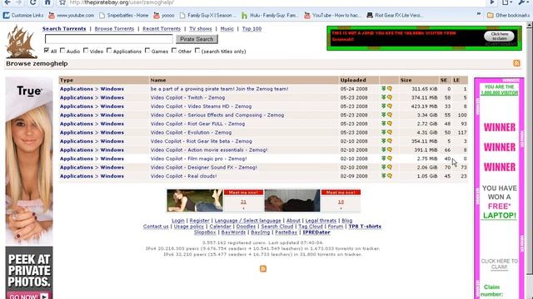
Task: Click the Pirate Search button
Action: point(197,39)
